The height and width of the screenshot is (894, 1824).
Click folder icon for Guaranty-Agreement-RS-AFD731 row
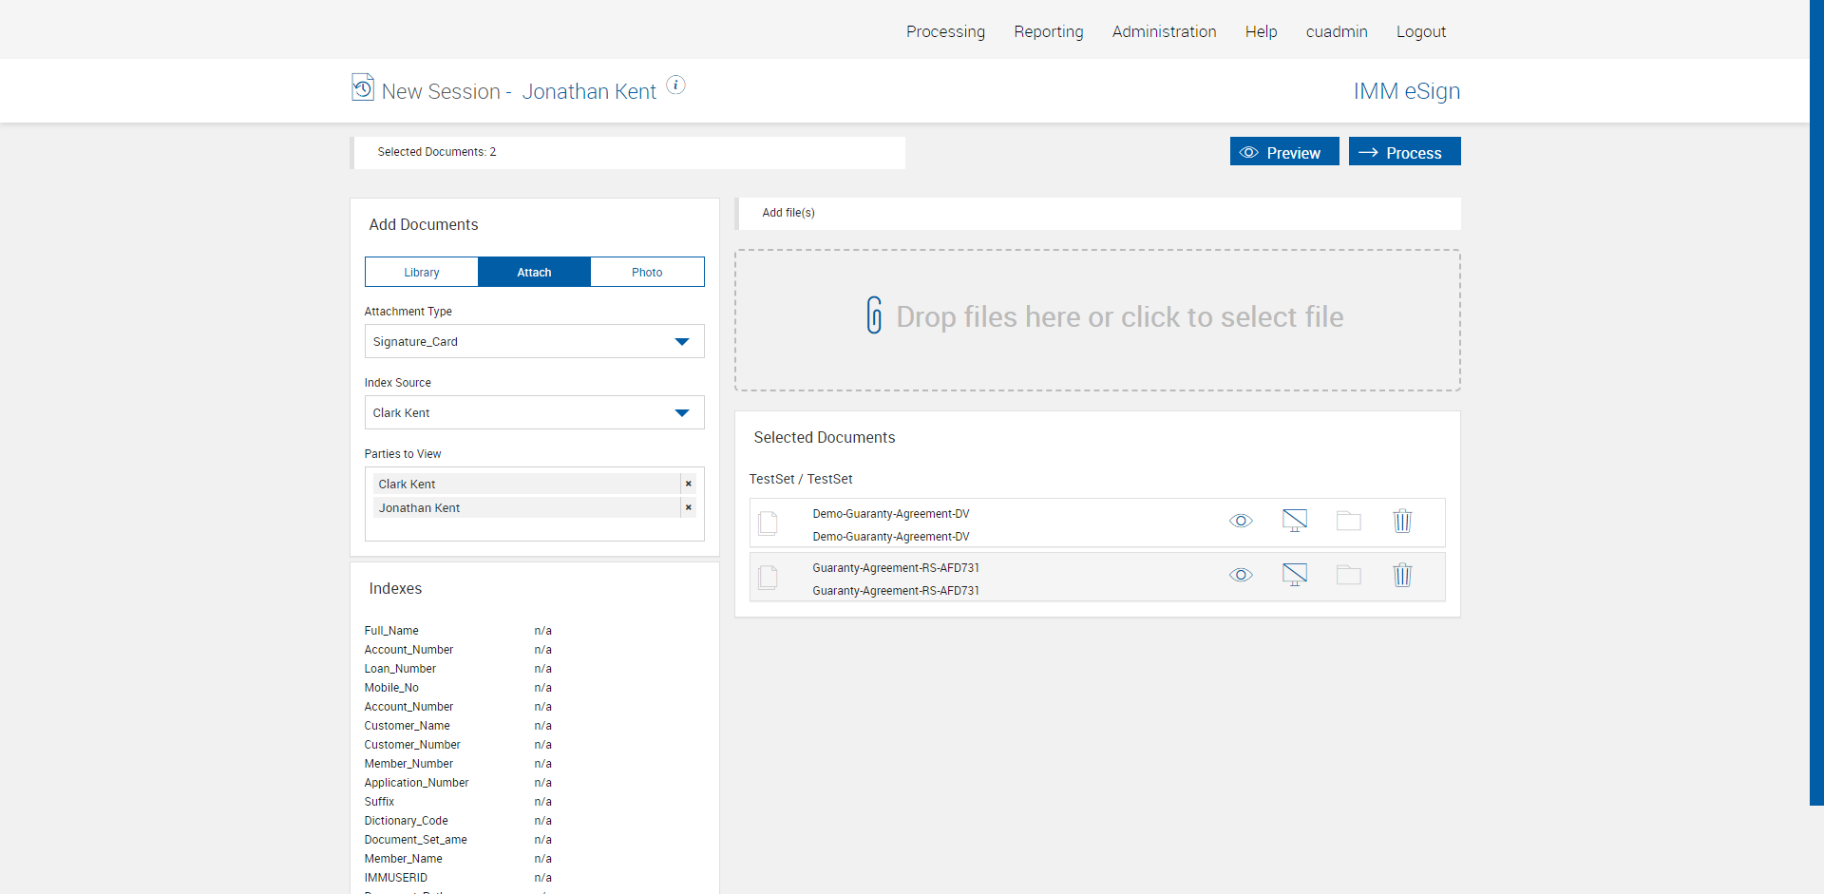click(1348, 575)
